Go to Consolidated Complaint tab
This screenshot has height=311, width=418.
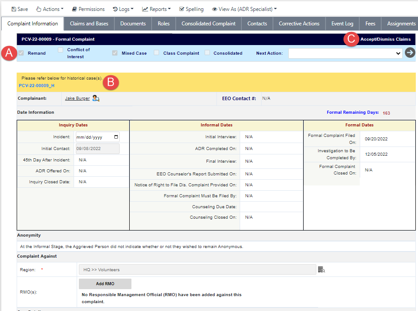coord(209,24)
